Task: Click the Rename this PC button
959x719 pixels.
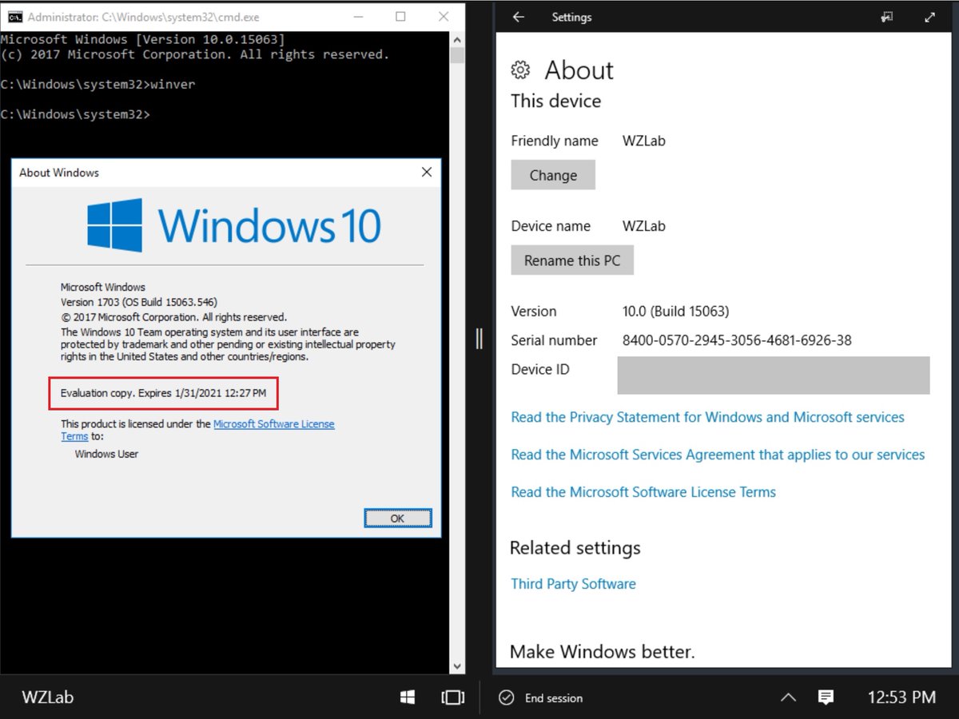Action: 572,260
